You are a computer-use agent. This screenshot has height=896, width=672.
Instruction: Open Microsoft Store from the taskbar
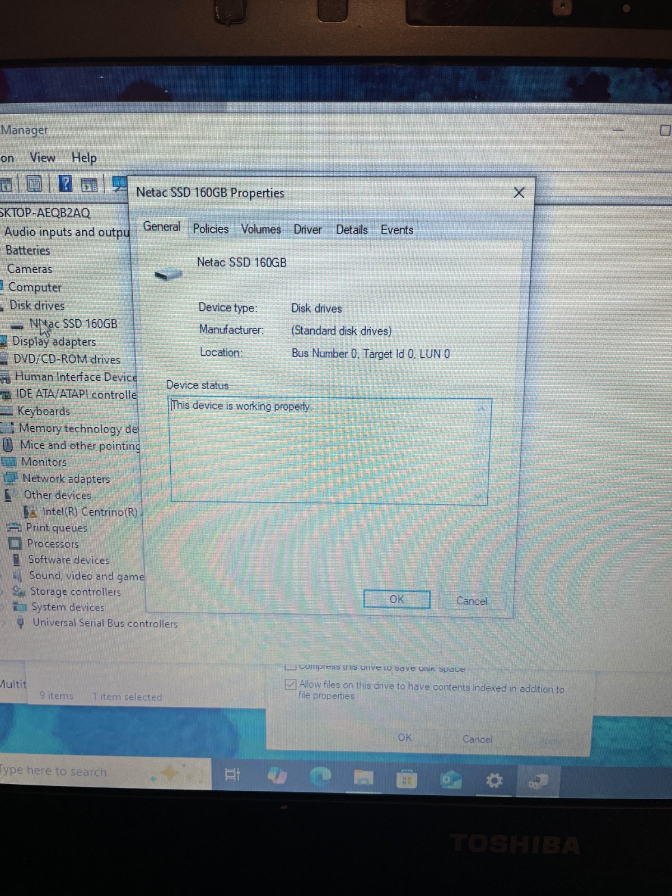(x=407, y=779)
